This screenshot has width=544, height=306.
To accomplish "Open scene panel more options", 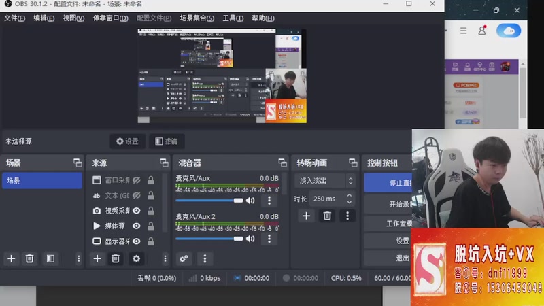I will [x=78, y=258].
